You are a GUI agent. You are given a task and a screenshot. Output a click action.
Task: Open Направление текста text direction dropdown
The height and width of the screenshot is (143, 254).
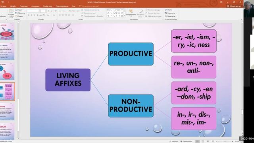91,10
